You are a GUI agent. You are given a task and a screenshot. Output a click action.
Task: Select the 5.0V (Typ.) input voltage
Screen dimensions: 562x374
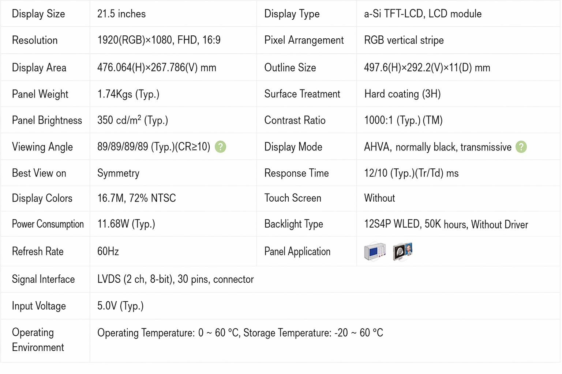coord(120,306)
